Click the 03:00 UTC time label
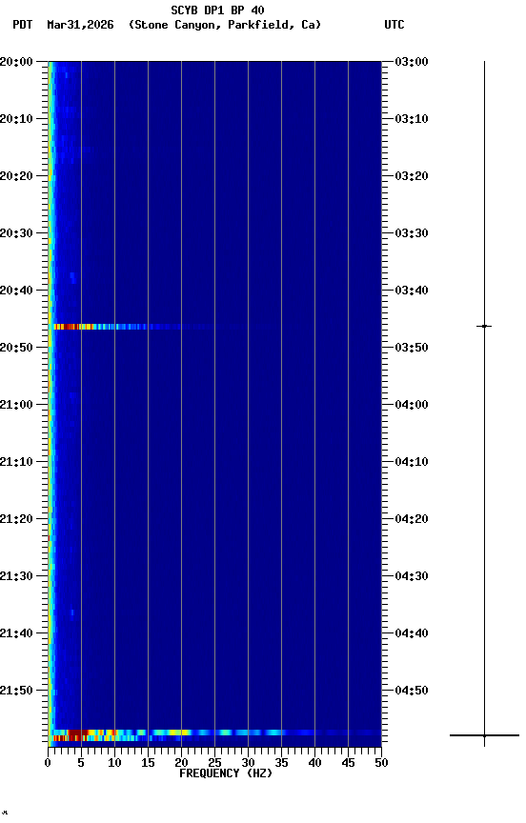This screenshot has width=526, height=823. [412, 62]
